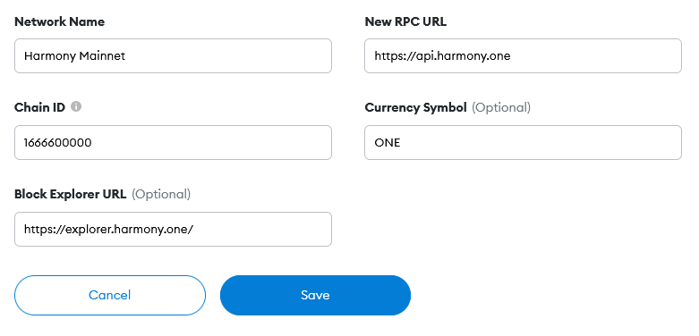Focus the Chain ID input field

pos(173,142)
